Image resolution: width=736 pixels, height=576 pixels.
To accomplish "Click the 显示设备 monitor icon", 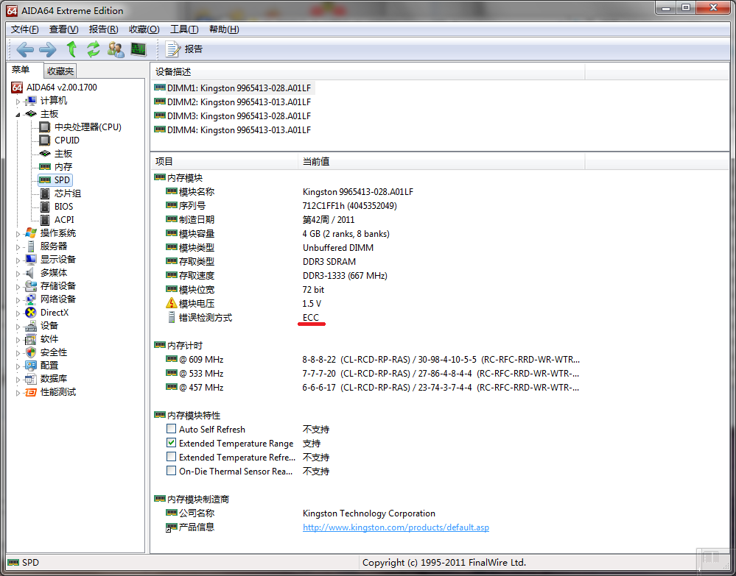I will coord(31,259).
